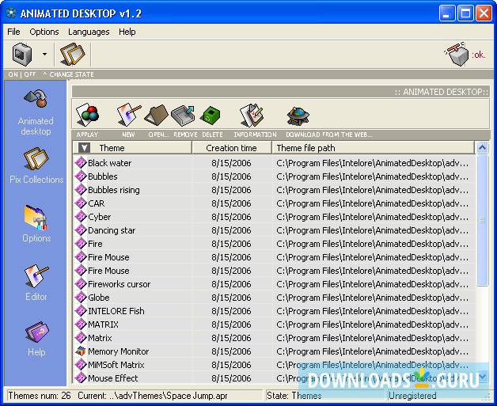Screen dimensions: 497x406
Task: Click the Remove theme icon
Action: (184, 116)
